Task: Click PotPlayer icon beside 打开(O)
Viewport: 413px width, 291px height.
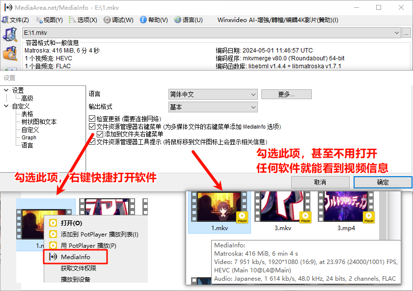Action: [53, 223]
